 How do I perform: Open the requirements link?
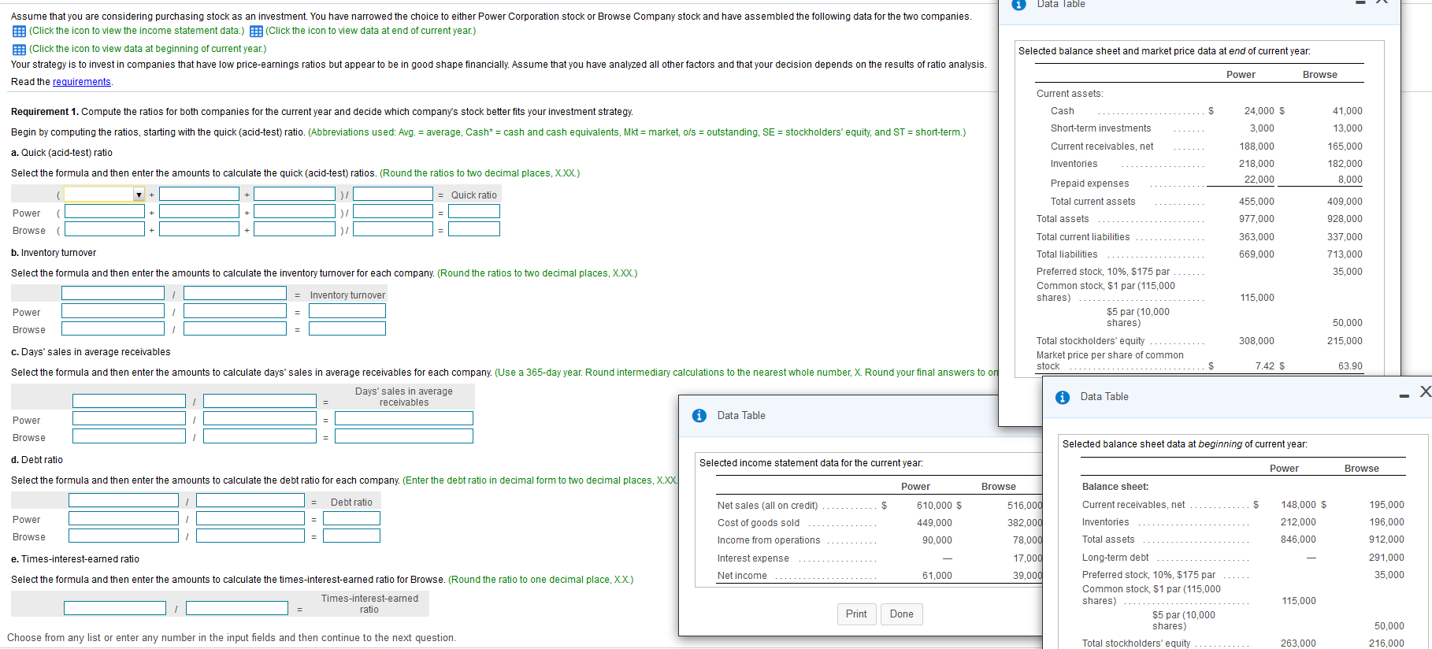point(82,82)
